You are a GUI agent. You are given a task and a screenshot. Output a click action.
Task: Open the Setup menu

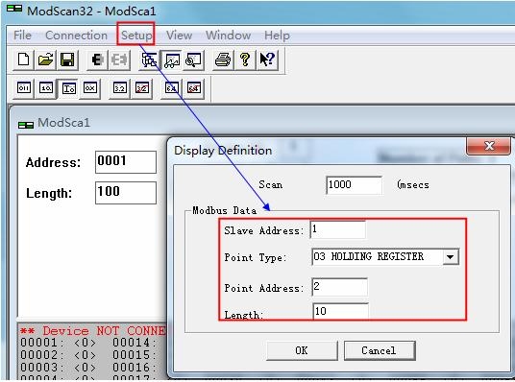(136, 35)
